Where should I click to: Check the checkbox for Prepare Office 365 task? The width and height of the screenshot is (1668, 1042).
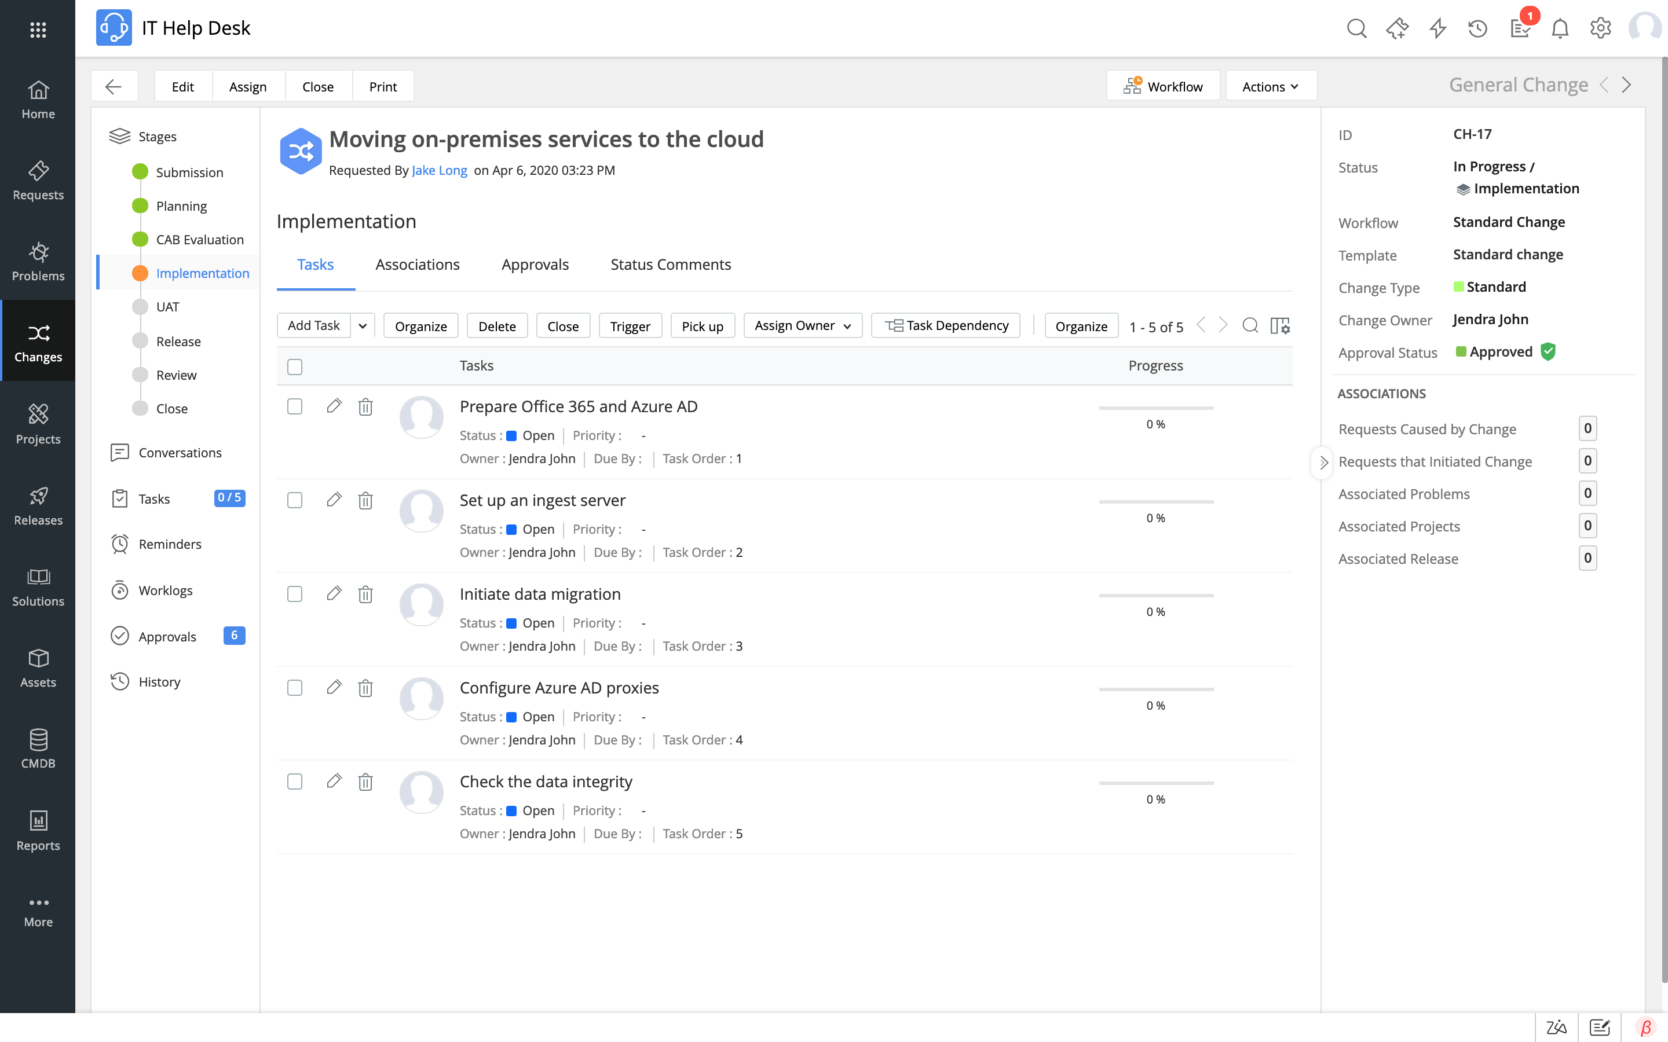click(x=294, y=406)
